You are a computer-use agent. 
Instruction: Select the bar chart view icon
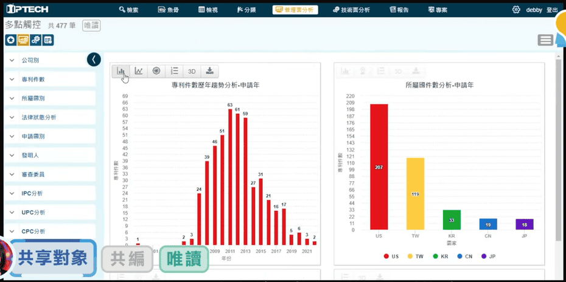[121, 71]
